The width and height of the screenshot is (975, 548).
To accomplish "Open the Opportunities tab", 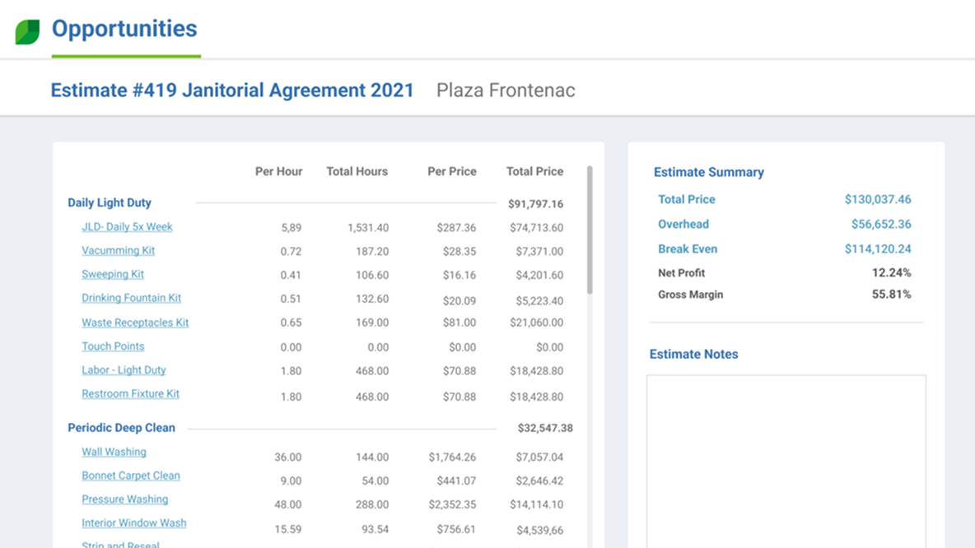I will coord(124,29).
